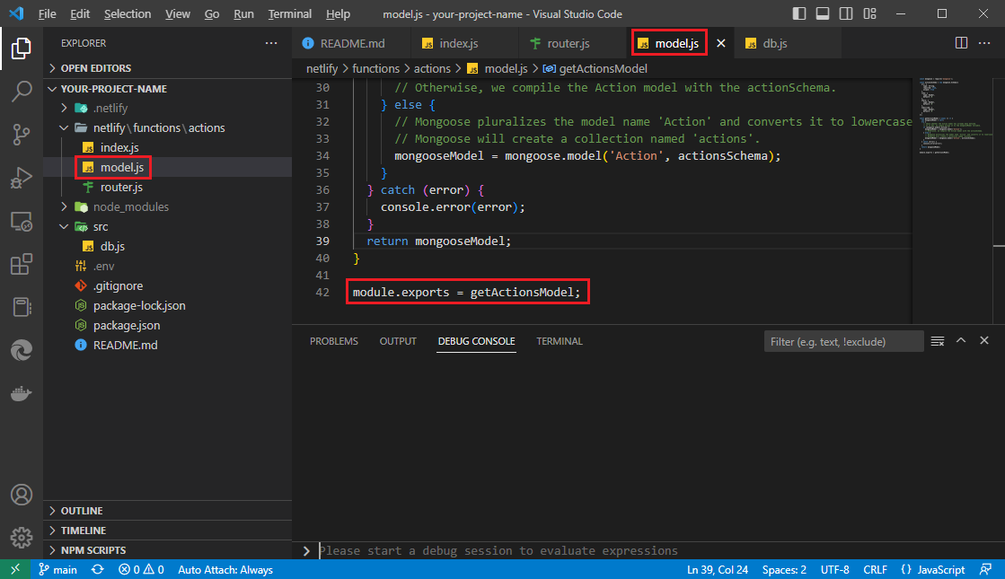Select getActionsModel in the breadcrumb bar
1005x579 pixels.
click(x=604, y=67)
